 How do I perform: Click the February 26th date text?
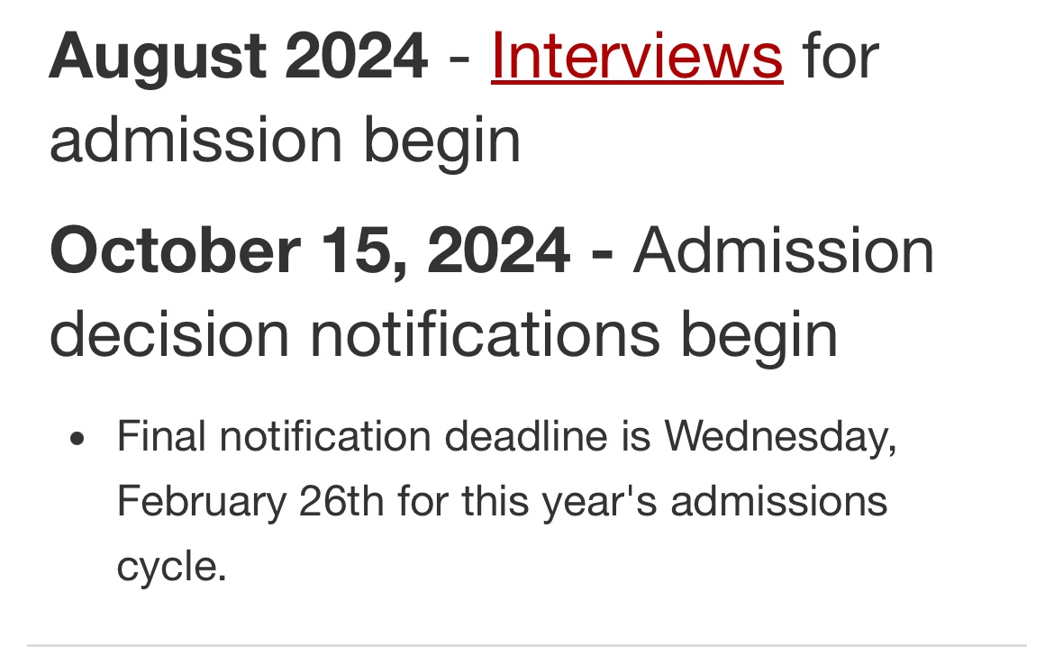click(250, 502)
